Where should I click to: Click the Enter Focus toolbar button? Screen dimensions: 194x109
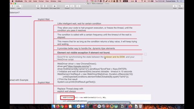78,6
